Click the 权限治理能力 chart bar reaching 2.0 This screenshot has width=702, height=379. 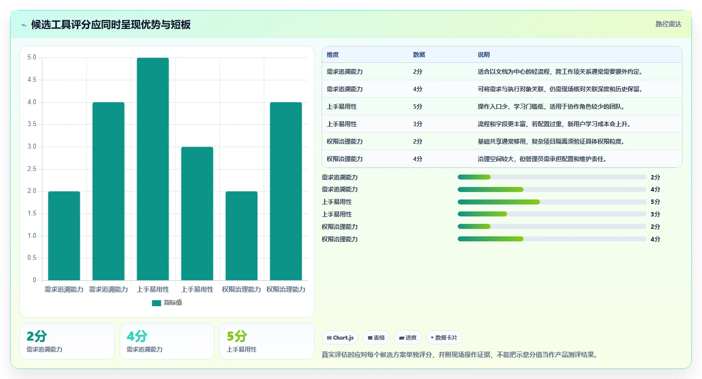point(242,236)
